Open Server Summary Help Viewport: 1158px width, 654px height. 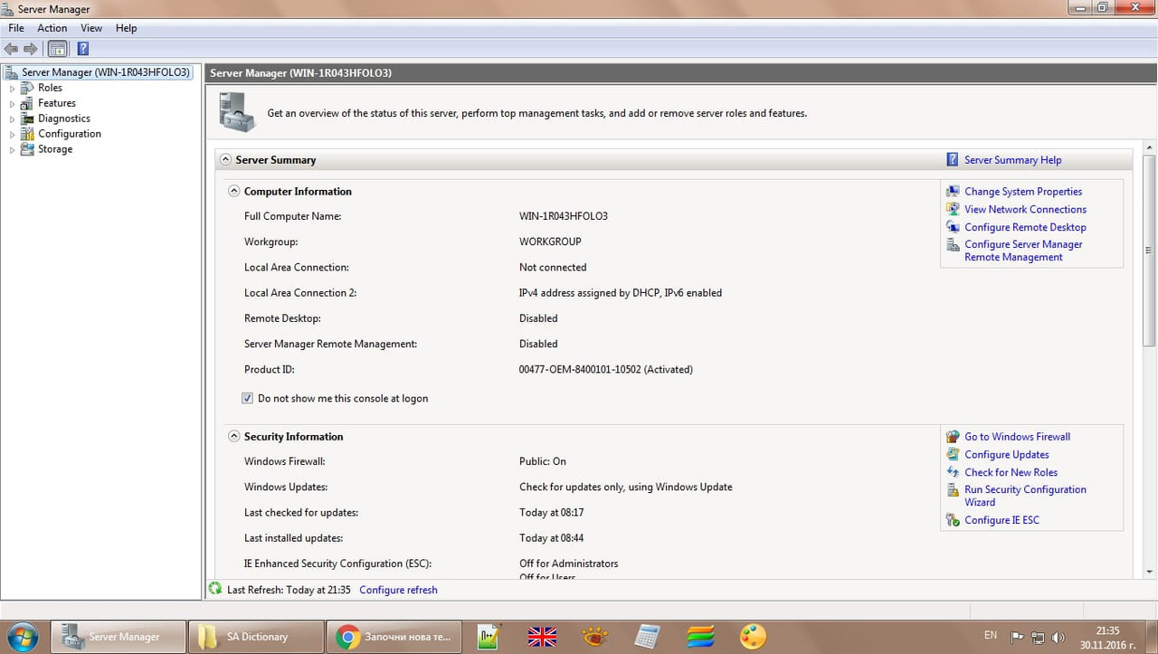[x=1012, y=159]
